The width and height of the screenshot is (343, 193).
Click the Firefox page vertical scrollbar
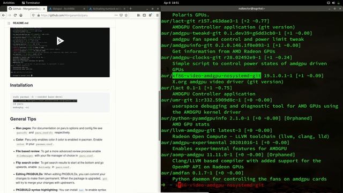[x=159, y=116]
